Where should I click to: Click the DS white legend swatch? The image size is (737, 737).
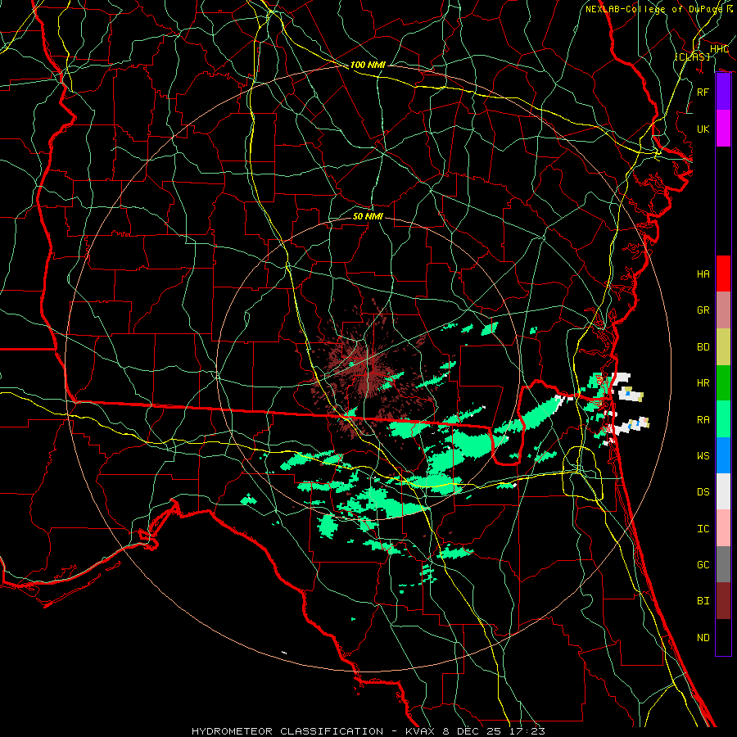723,491
